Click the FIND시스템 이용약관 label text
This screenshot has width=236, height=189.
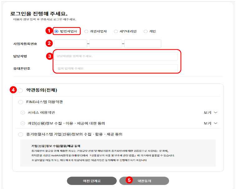click(x=45, y=102)
